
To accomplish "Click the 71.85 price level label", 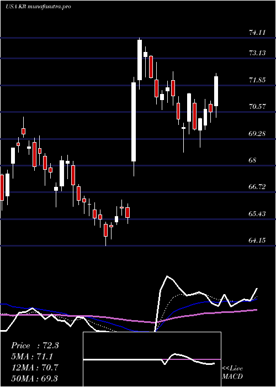I will click(257, 80).
